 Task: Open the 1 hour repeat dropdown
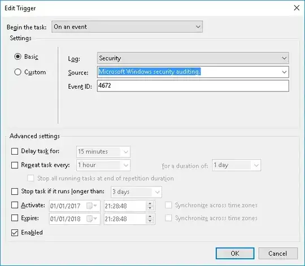103,165
